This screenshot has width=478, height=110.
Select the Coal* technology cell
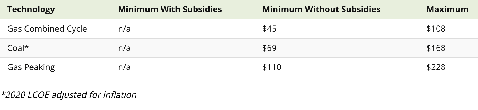[18, 48]
